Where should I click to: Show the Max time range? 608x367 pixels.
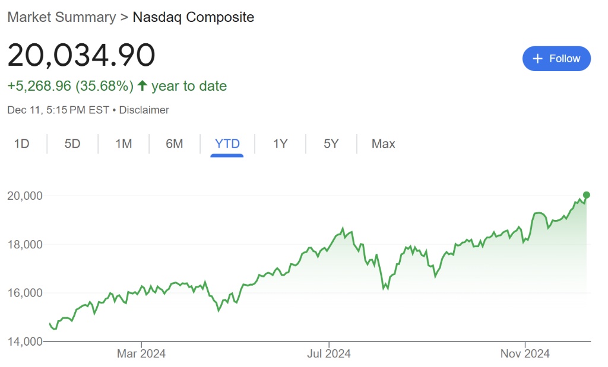383,143
